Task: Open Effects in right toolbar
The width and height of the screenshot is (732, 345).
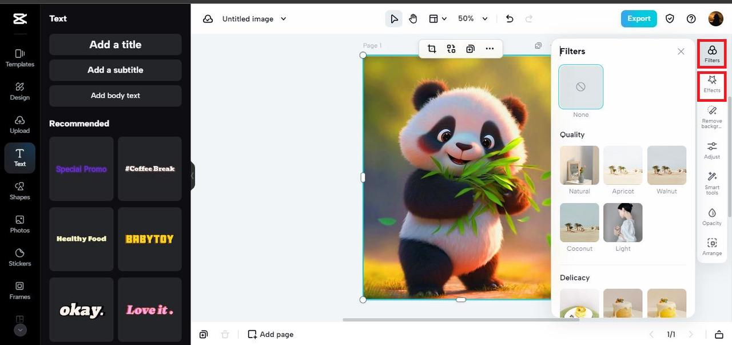Action: (x=712, y=84)
